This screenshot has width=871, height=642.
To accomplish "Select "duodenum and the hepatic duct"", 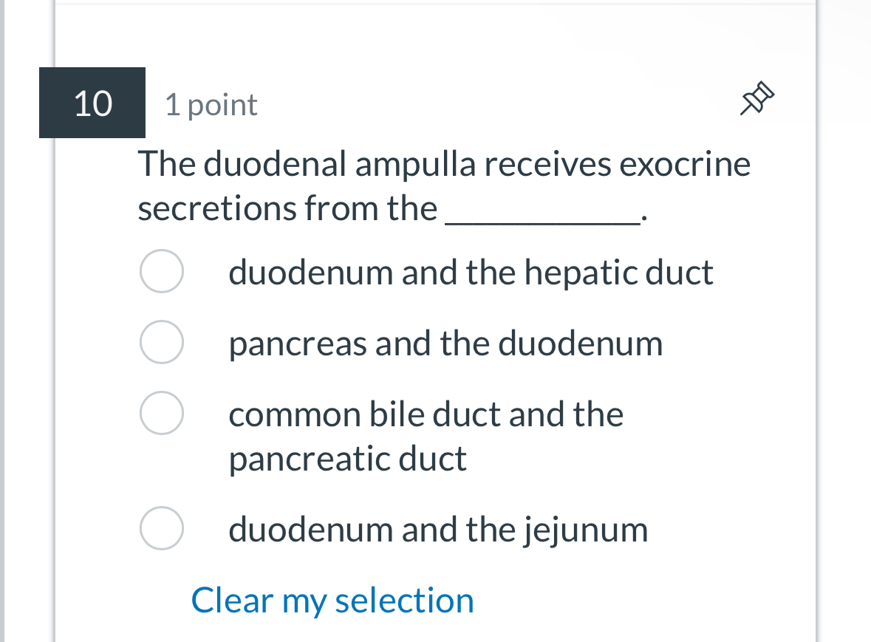I will point(161,271).
